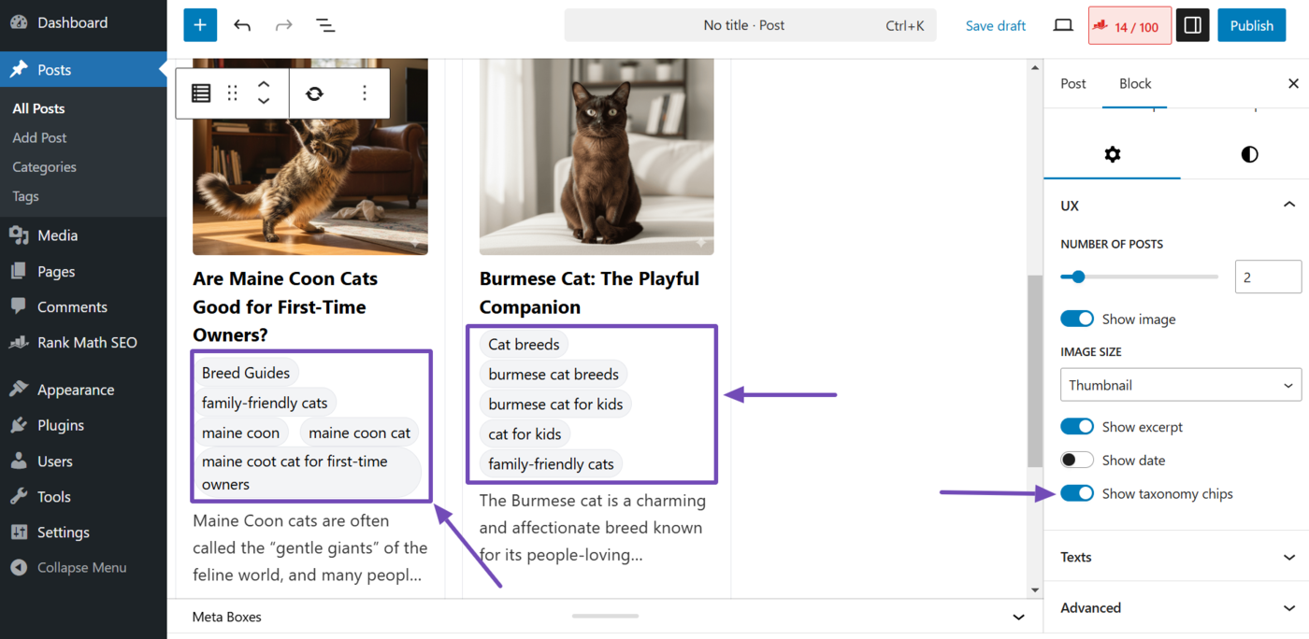
Task: Click the Number of Posts value field
Action: tap(1268, 277)
